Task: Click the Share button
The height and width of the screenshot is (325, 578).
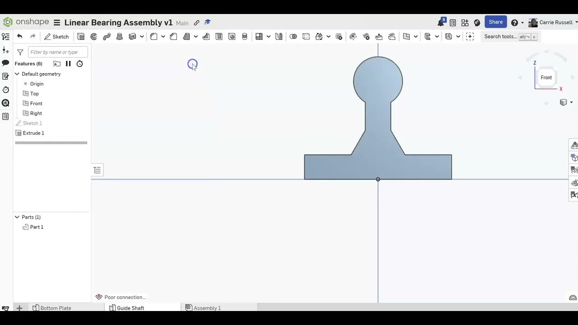Action: (495, 22)
